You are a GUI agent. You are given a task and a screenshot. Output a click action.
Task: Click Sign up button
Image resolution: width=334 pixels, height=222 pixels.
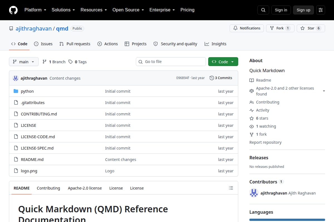[303, 10]
